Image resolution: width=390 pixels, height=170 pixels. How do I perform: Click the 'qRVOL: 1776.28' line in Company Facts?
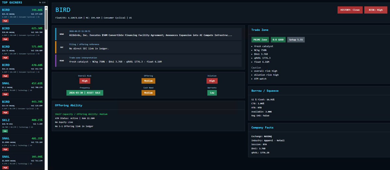260,152
